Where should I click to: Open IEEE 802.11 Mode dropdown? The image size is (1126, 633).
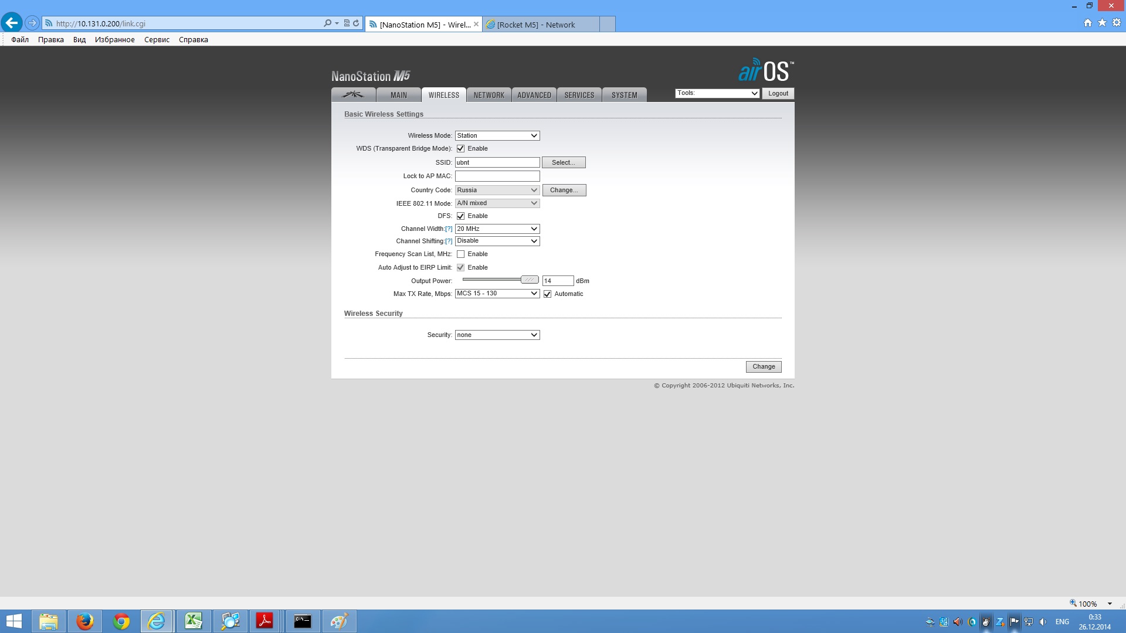point(497,203)
